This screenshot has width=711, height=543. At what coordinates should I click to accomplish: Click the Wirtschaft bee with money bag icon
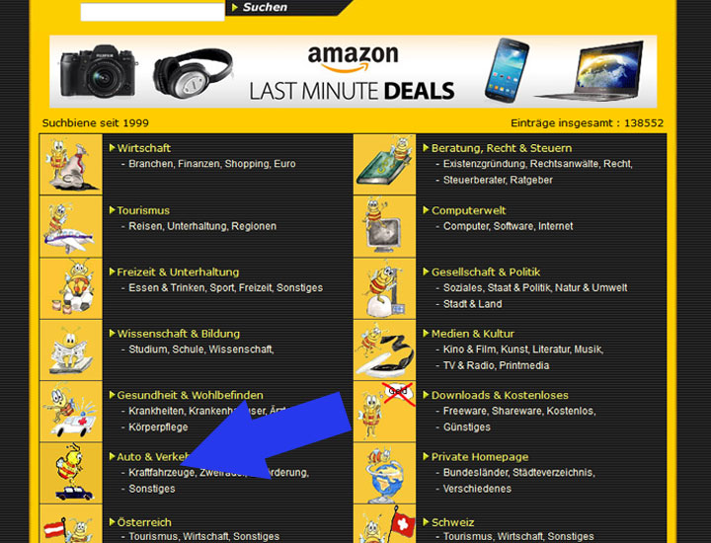tap(71, 165)
